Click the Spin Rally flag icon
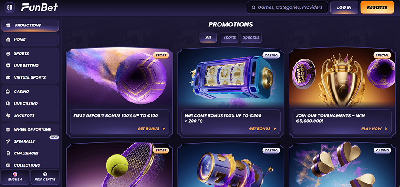Viewport: 400px width, 187px height. point(8,141)
